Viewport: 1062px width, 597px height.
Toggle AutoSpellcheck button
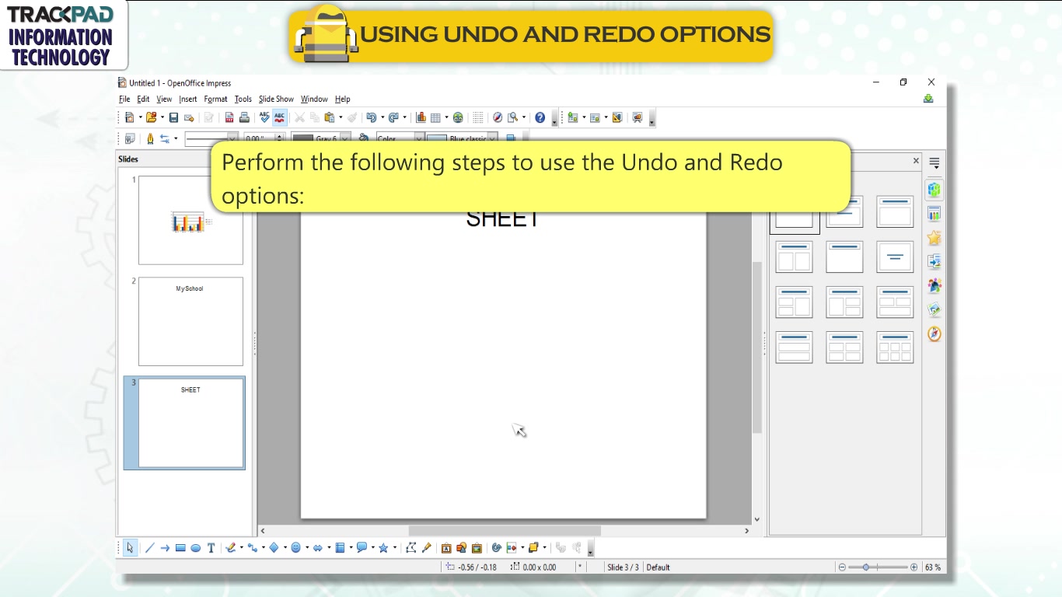pyautogui.click(x=279, y=117)
